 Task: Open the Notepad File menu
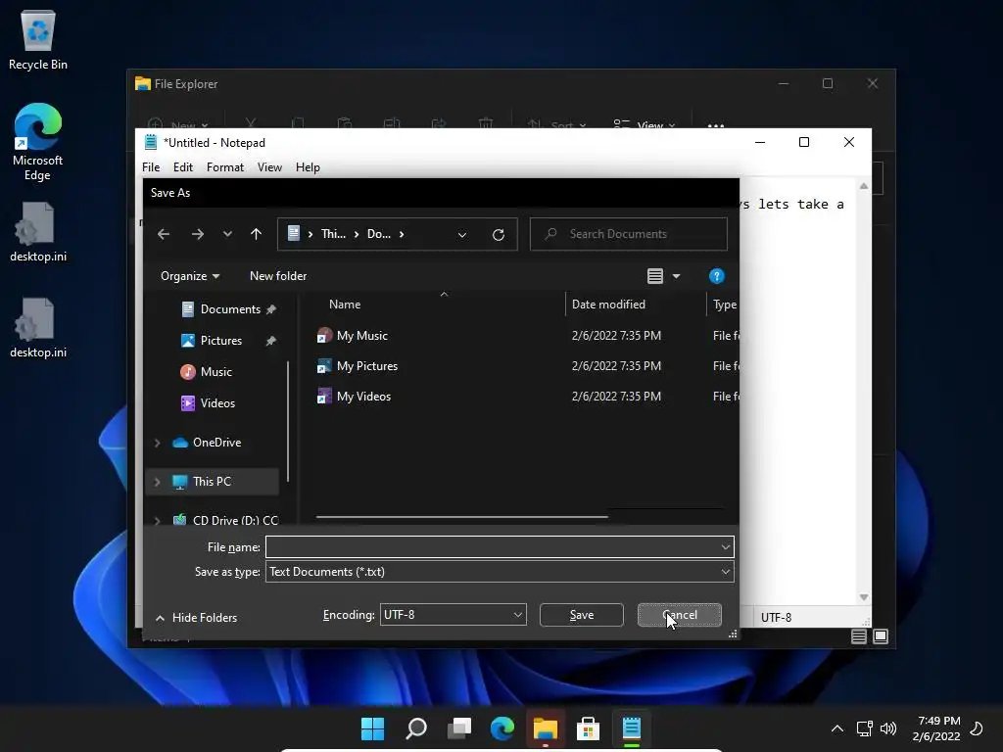(151, 167)
